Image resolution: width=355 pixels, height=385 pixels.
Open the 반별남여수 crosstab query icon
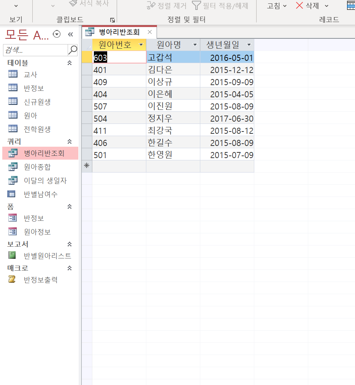[12, 194]
